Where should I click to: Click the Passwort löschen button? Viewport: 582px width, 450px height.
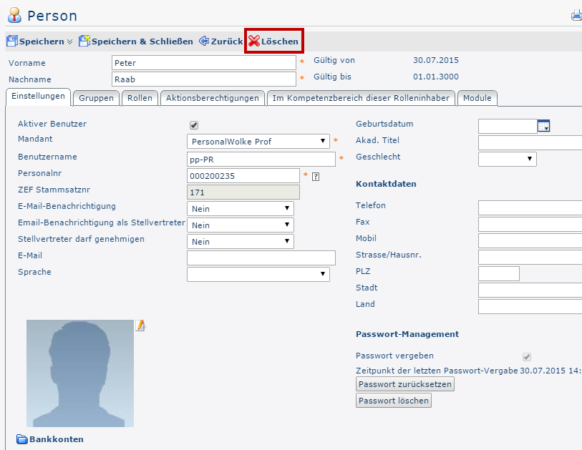click(x=394, y=401)
